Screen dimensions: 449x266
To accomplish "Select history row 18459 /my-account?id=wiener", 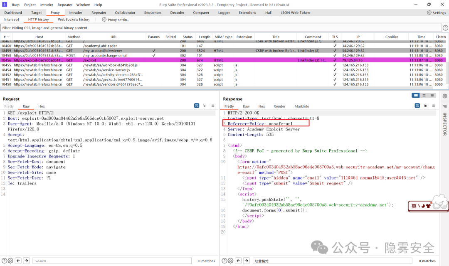I will [223, 50].
